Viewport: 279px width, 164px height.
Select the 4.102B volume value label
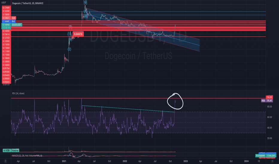pyautogui.click(x=6, y=150)
